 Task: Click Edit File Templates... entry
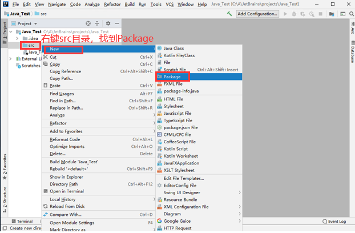(199, 178)
